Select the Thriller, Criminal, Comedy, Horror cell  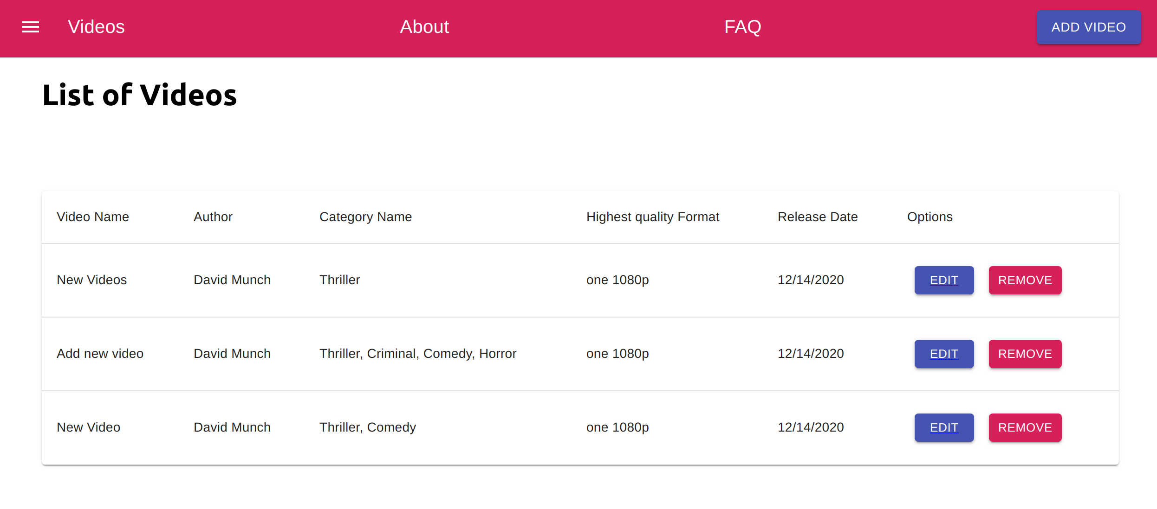pos(418,354)
